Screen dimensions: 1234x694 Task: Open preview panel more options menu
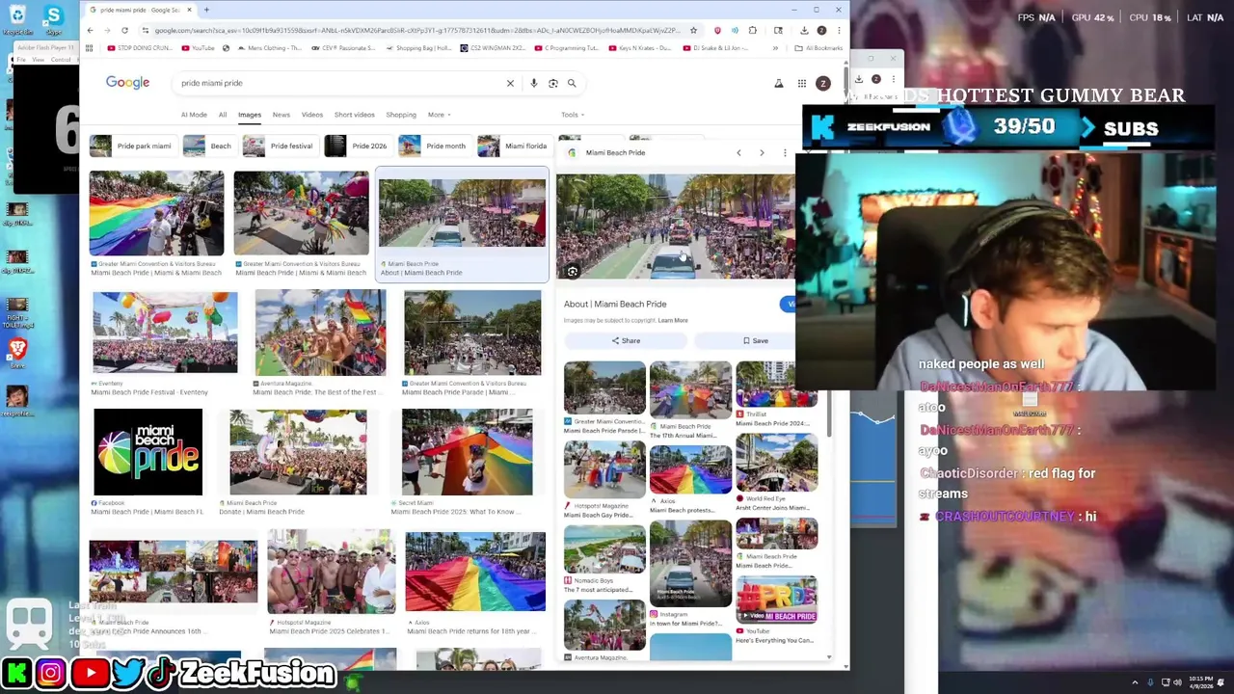(x=785, y=152)
